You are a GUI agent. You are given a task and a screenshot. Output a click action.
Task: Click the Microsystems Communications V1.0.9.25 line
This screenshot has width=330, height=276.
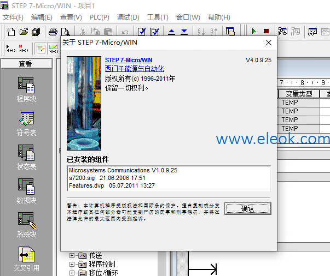click(123, 170)
